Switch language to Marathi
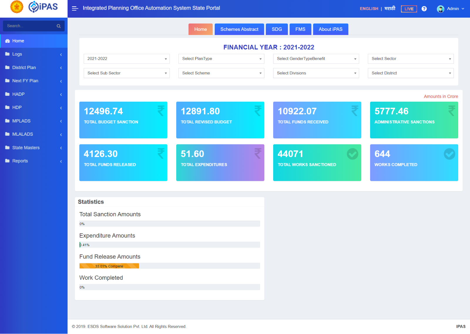The width and height of the screenshot is (470, 334). point(390,9)
